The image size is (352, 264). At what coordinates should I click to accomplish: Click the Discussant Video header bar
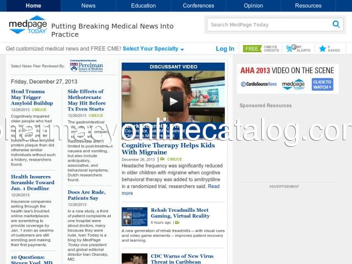tap(173, 67)
